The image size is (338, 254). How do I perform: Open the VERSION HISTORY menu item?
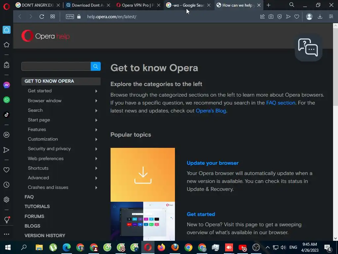[x=45, y=235]
